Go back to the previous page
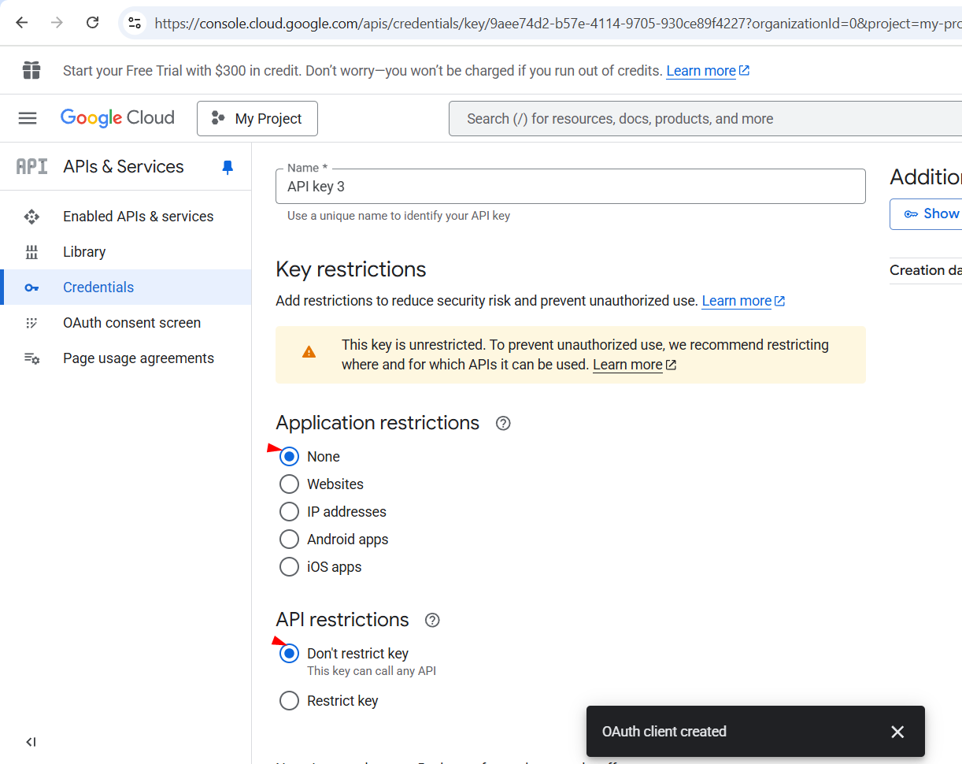 (21, 23)
